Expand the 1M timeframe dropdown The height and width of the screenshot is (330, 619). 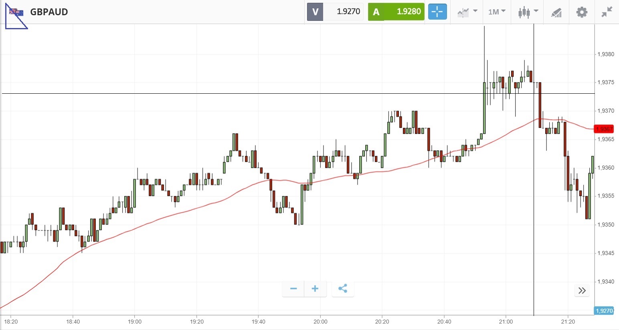497,12
